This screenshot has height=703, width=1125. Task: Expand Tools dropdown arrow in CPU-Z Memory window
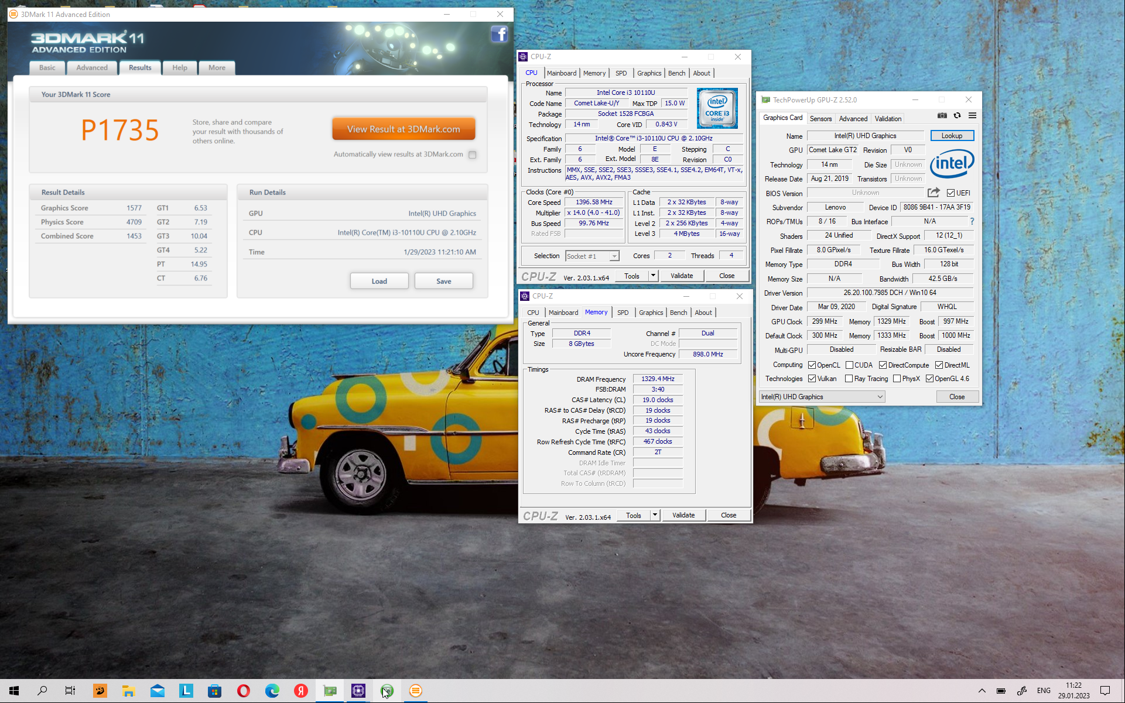point(655,515)
